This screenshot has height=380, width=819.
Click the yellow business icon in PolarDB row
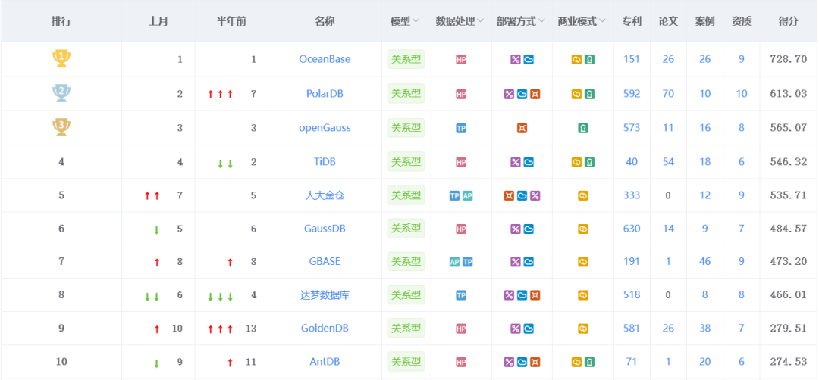(x=576, y=95)
